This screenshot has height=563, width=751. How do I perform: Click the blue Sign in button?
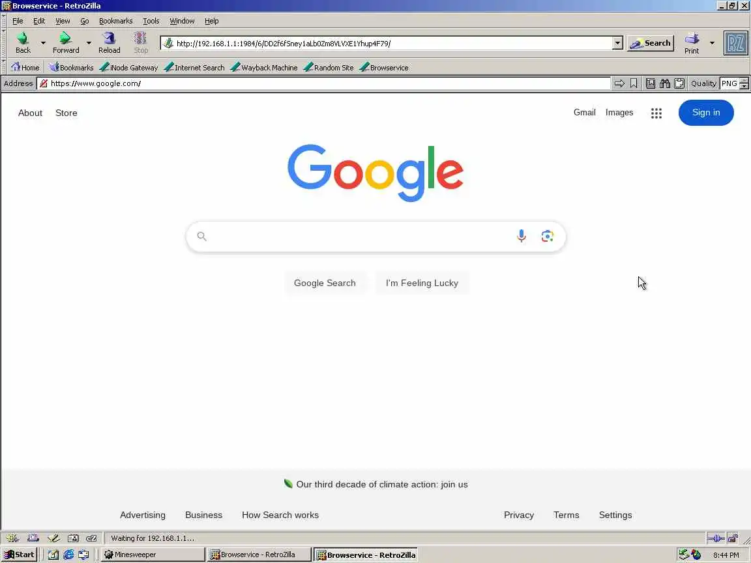(x=706, y=113)
